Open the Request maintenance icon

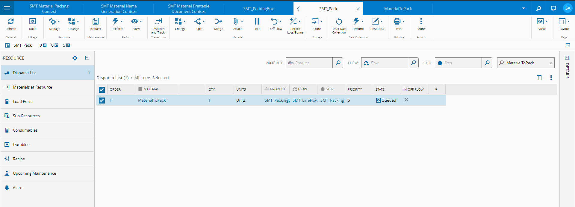coord(96,22)
